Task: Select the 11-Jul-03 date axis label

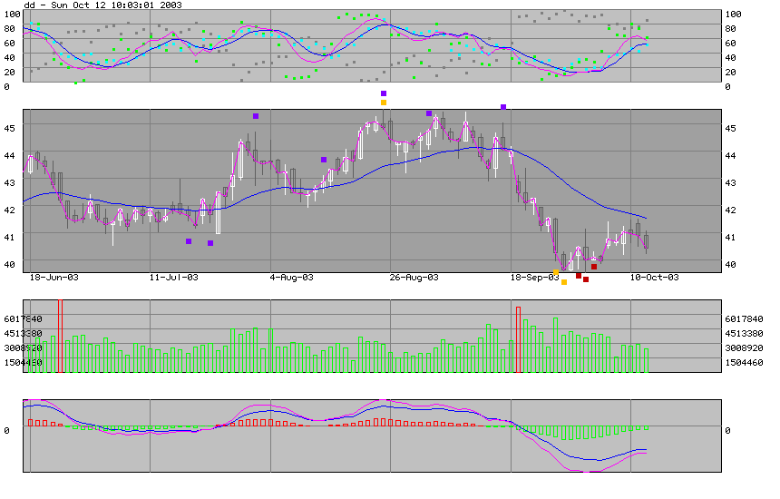Action: click(x=172, y=278)
